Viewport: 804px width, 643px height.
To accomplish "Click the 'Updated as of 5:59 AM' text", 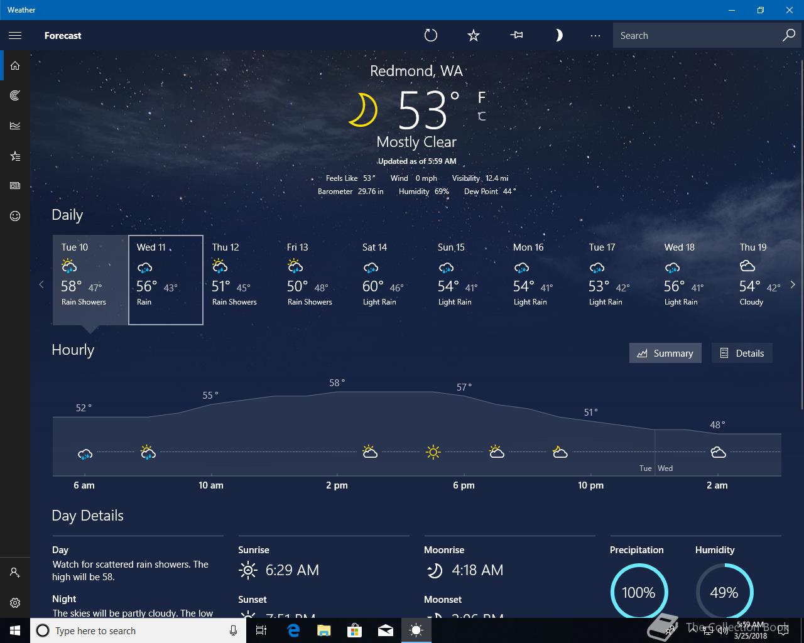I will pyautogui.click(x=416, y=161).
